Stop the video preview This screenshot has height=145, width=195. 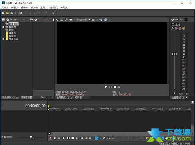(x=115, y=87)
